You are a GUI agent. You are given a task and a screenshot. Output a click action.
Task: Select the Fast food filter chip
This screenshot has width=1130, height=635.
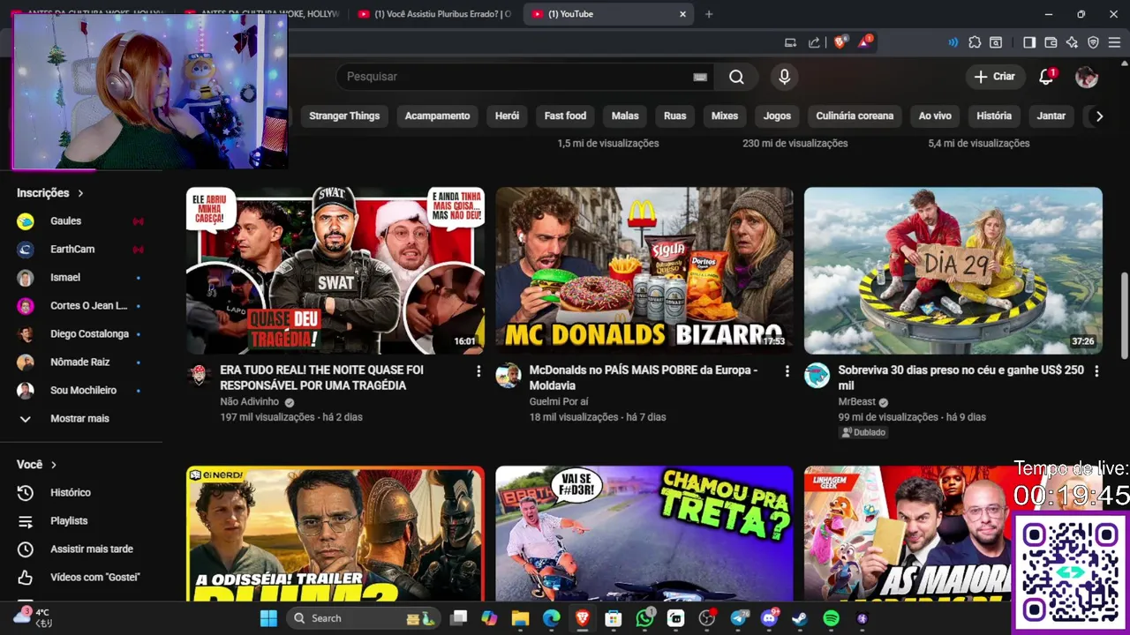point(565,116)
